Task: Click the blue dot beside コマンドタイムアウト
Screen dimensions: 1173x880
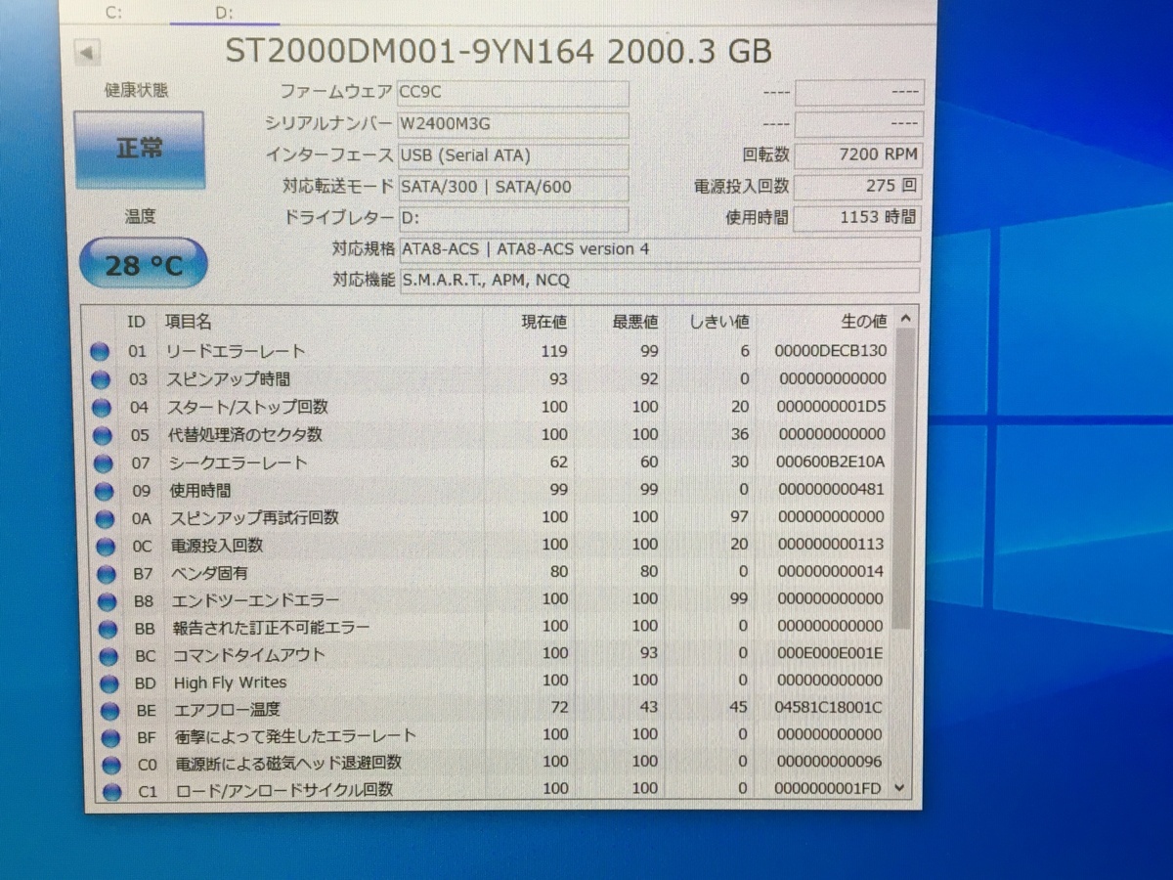Action: 101,655
